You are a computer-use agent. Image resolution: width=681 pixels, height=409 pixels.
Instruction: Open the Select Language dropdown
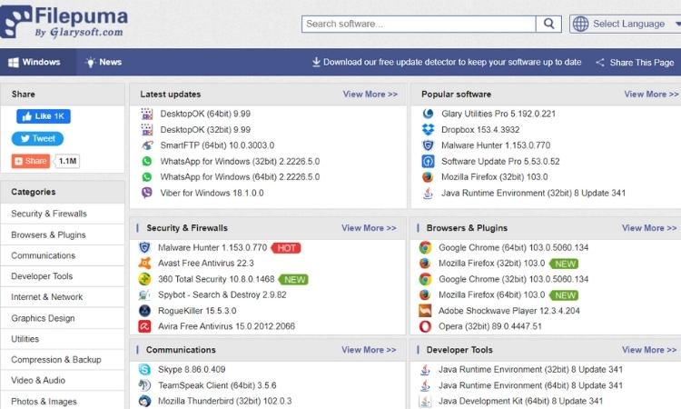tap(626, 24)
